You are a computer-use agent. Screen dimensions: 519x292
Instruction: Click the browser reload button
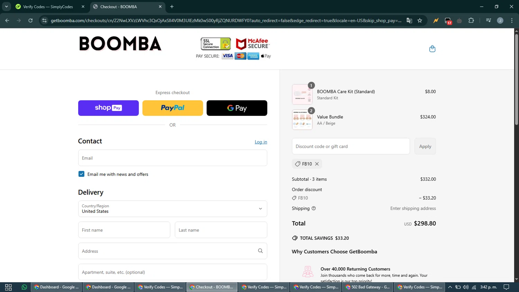(30, 20)
